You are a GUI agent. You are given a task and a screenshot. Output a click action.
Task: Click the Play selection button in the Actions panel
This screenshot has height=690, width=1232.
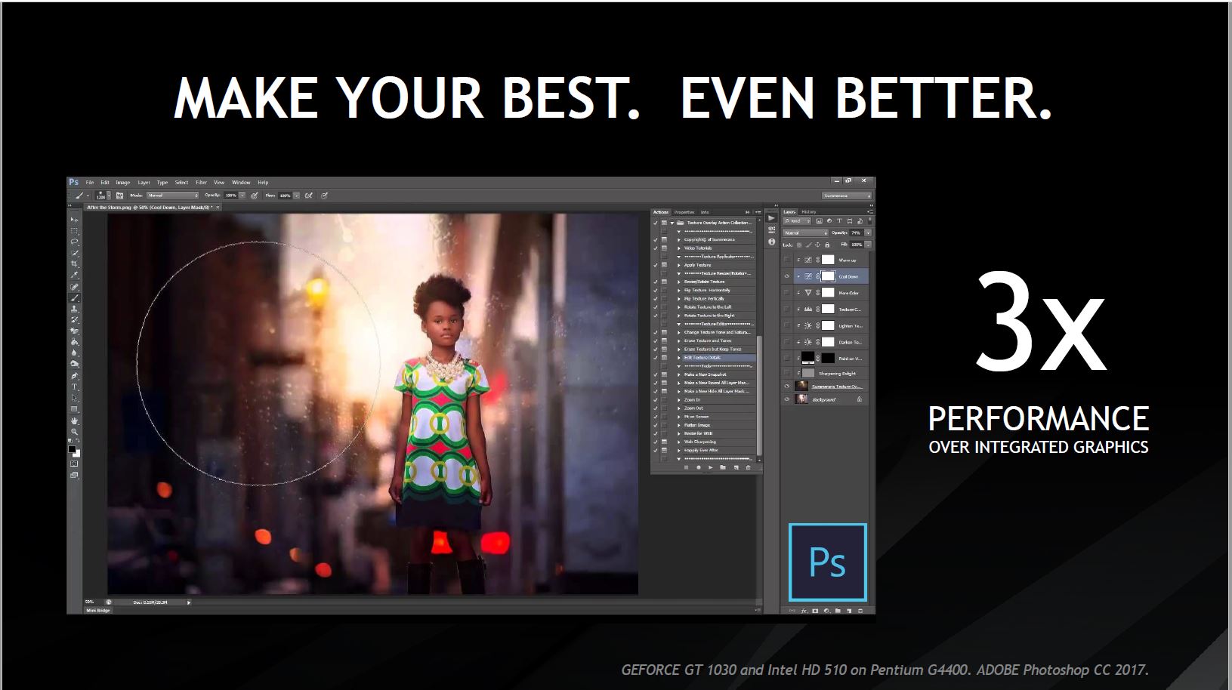[711, 467]
